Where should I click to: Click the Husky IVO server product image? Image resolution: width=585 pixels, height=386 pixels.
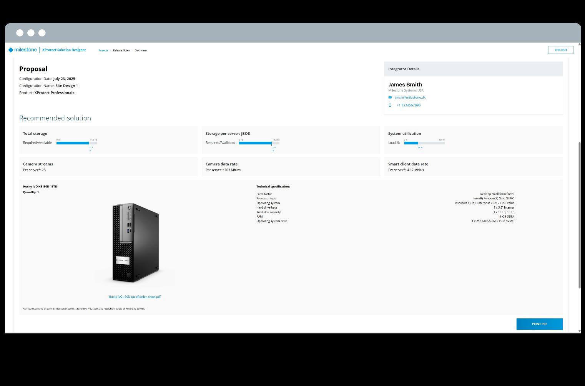(135, 243)
